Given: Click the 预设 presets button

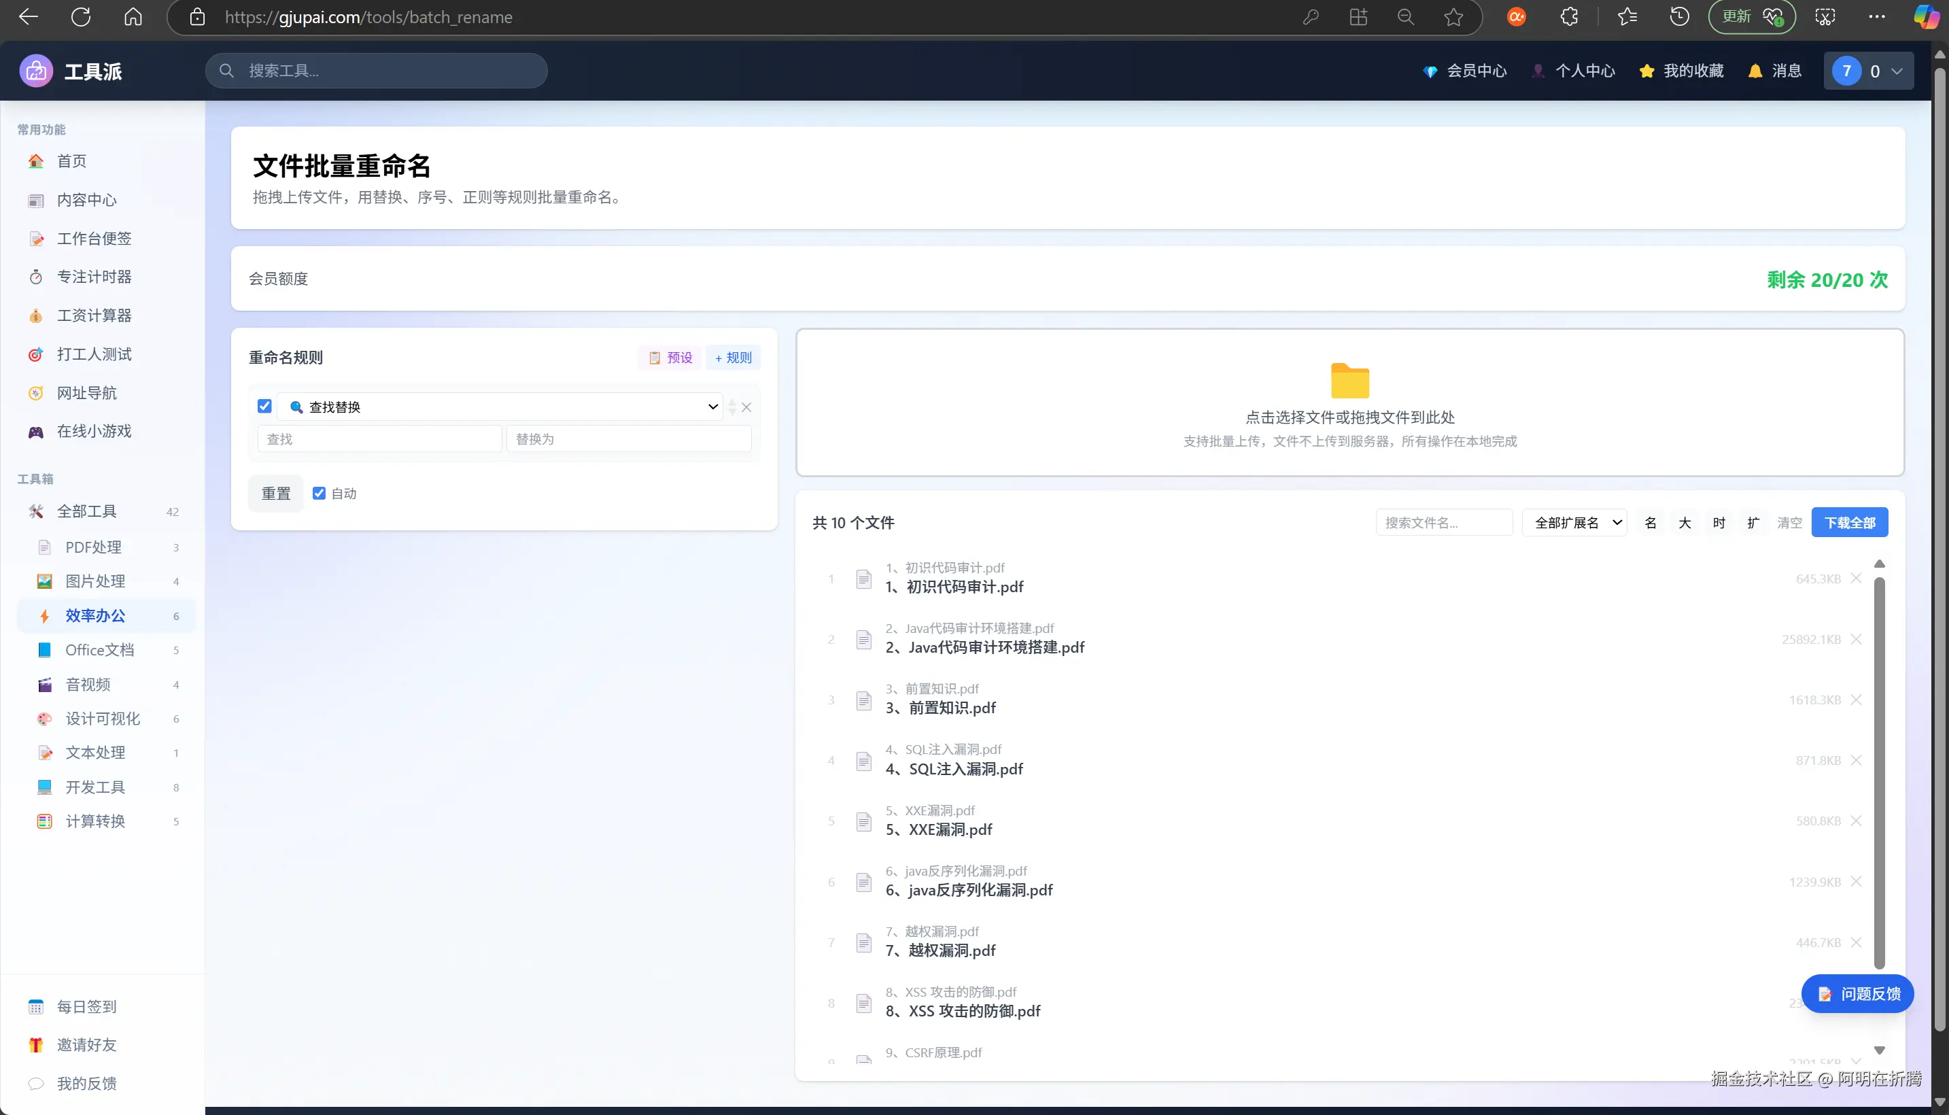Looking at the screenshot, I should click(x=670, y=358).
